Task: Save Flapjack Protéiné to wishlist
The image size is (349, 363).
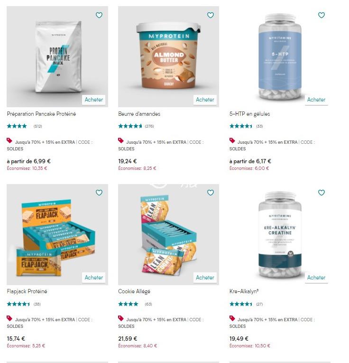Action: (99, 192)
